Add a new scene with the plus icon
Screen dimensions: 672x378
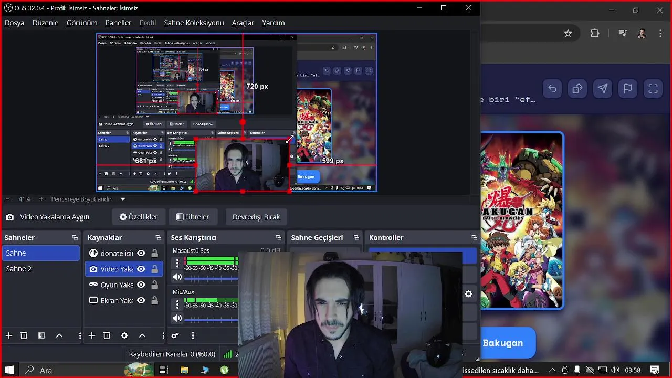point(9,335)
